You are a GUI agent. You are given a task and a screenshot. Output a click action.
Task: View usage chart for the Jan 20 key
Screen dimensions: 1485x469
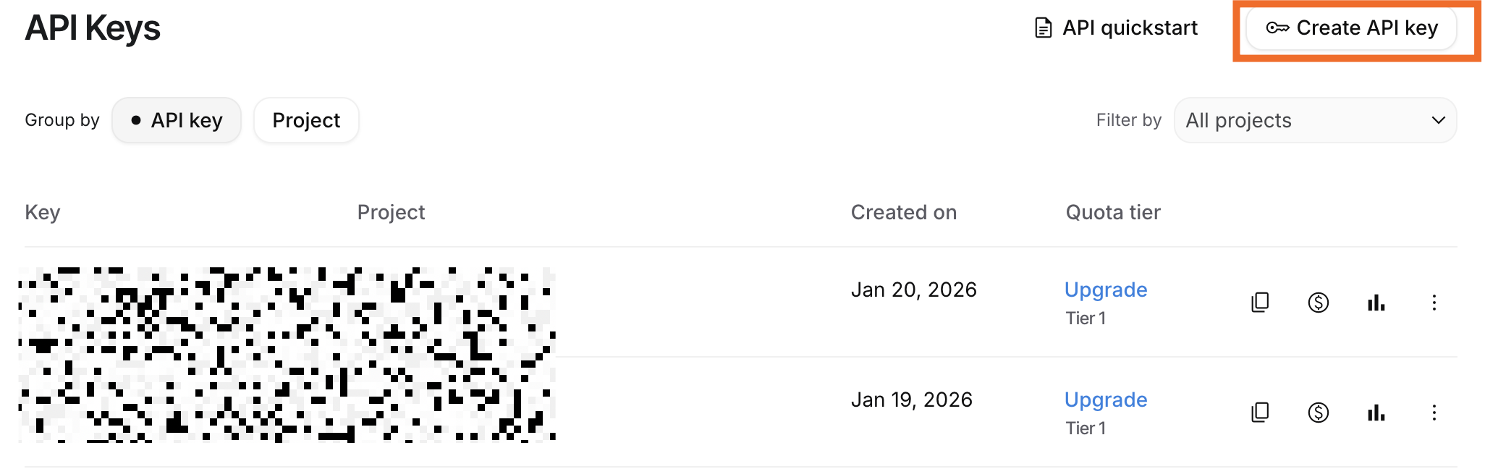(1376, 303)
